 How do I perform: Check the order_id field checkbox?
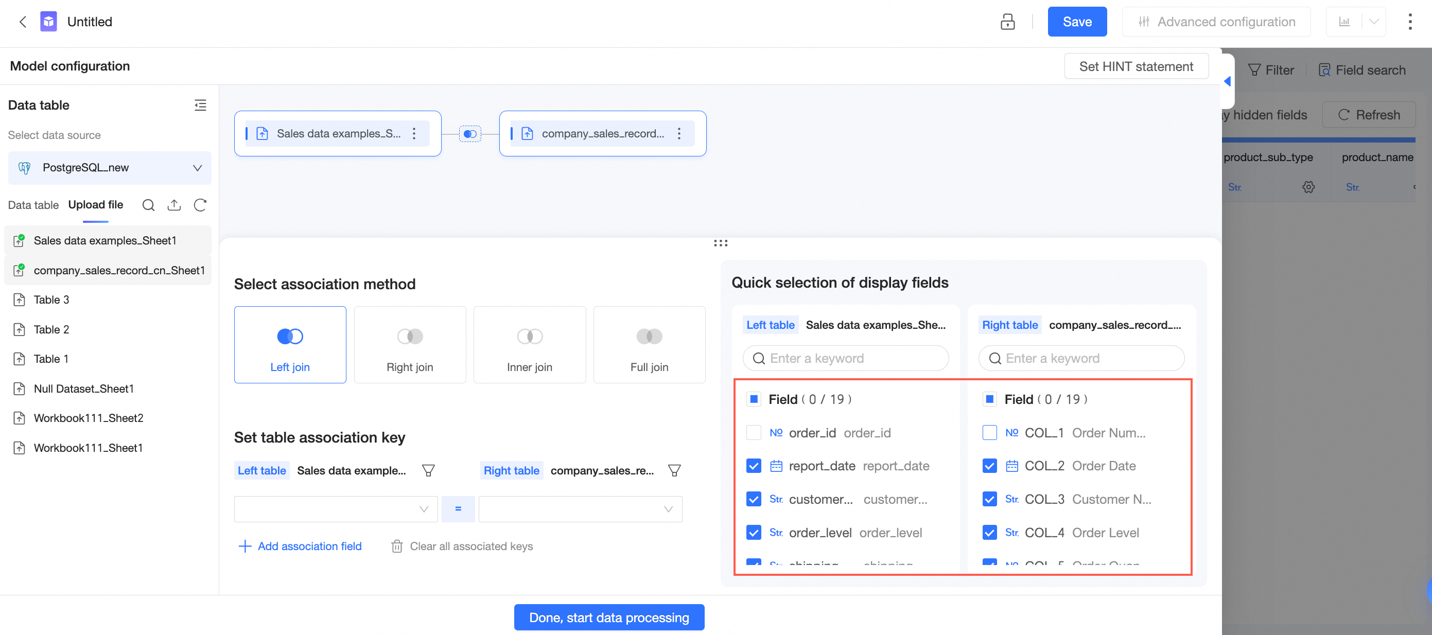[x=753, y=432]
